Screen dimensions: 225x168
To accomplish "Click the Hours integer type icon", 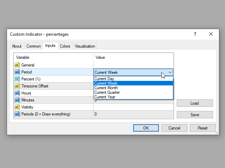I will 17,93.
